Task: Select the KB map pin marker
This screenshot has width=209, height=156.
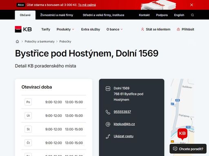Action: (x=182, y=134)
